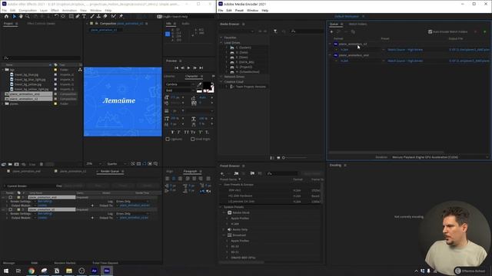The height and width of the screenshot is (276, 492).
Task: Select the Roto Brush tool
Action: 113,16
